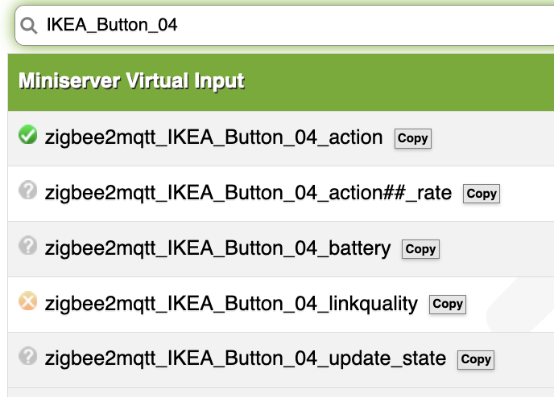The image size is (554, 397).
Task: Copy the Button_04_battery name
Action: pyautogui.click(x=420, y=249)
